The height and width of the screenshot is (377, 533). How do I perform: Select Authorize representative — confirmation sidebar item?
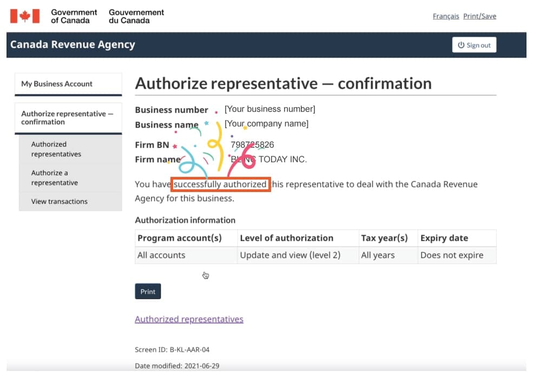68,118
